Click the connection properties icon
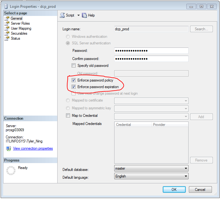Image resolution: width=220 pixels, height=199 pixels. pos(8,148)
